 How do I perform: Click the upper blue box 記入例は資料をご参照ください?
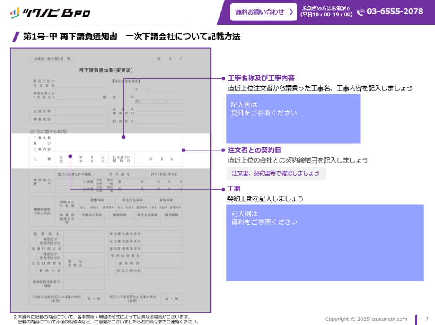[x=293, y=119]
